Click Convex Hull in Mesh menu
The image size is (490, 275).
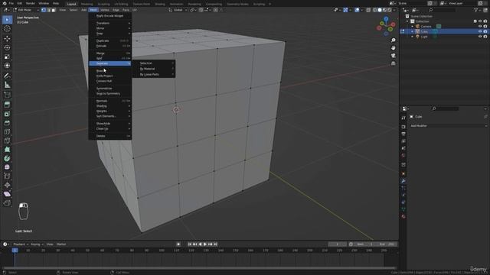(110, 81)
